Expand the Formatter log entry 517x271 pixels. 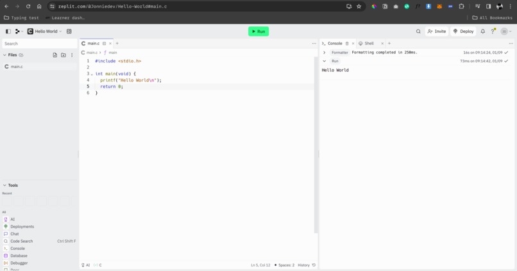click(324, 53)
